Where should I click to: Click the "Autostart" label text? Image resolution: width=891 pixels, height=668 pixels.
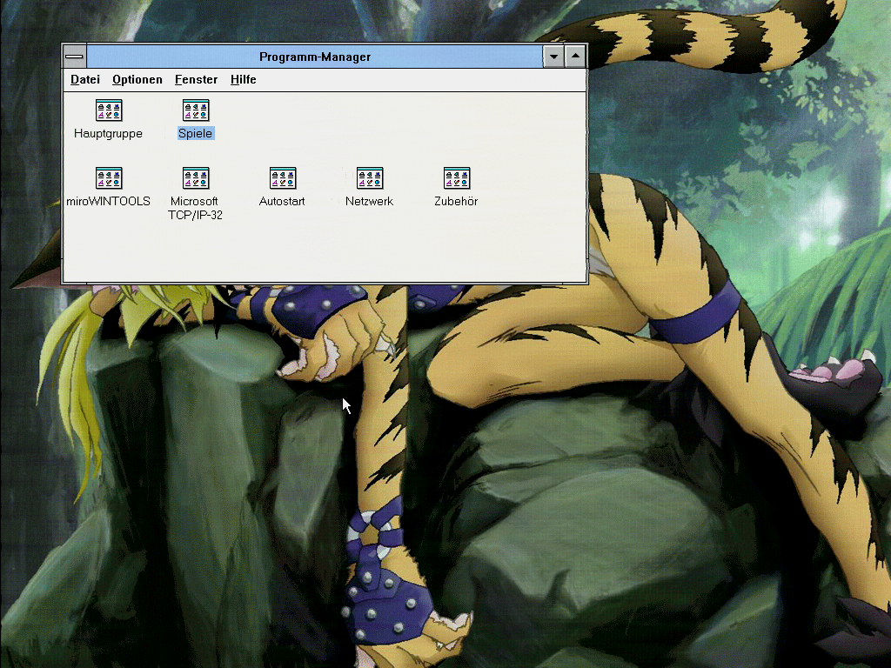(282, 201)
